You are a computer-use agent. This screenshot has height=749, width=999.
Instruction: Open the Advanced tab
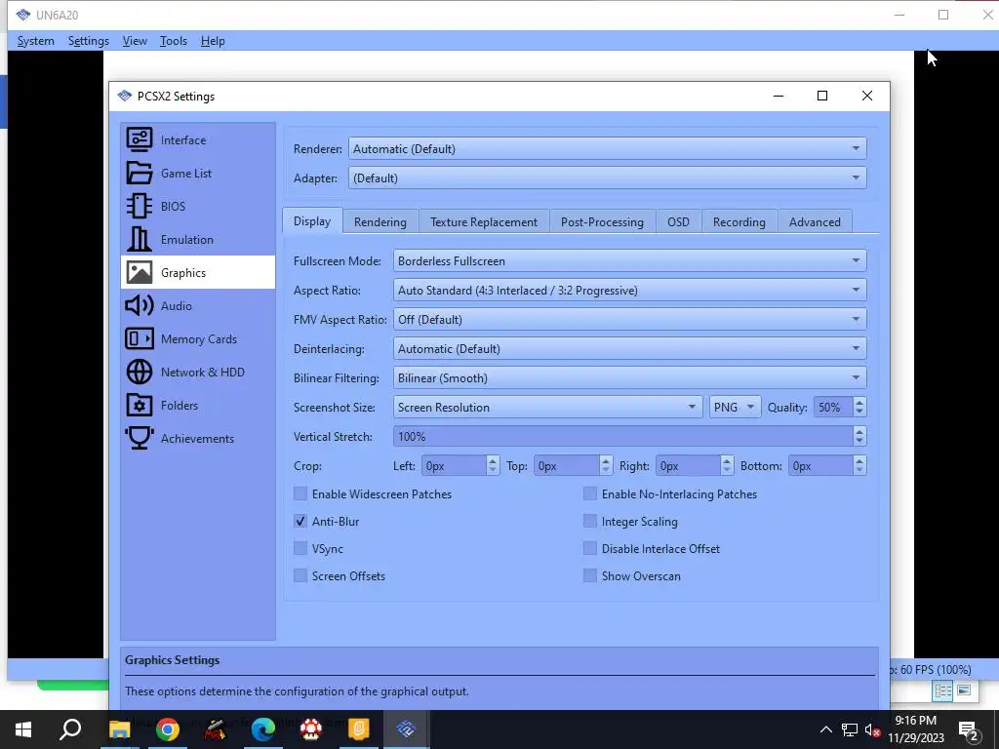pos(815,221)
